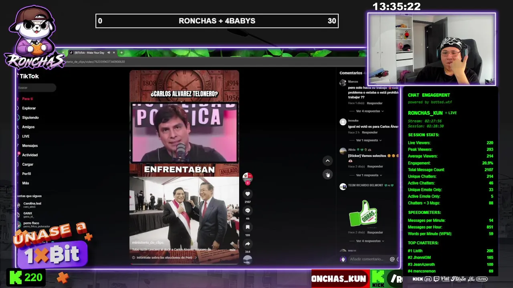Click the green OBRAS thumbs-up sticker
Viewport: 513px width, 288px height.
pos(363,213)
